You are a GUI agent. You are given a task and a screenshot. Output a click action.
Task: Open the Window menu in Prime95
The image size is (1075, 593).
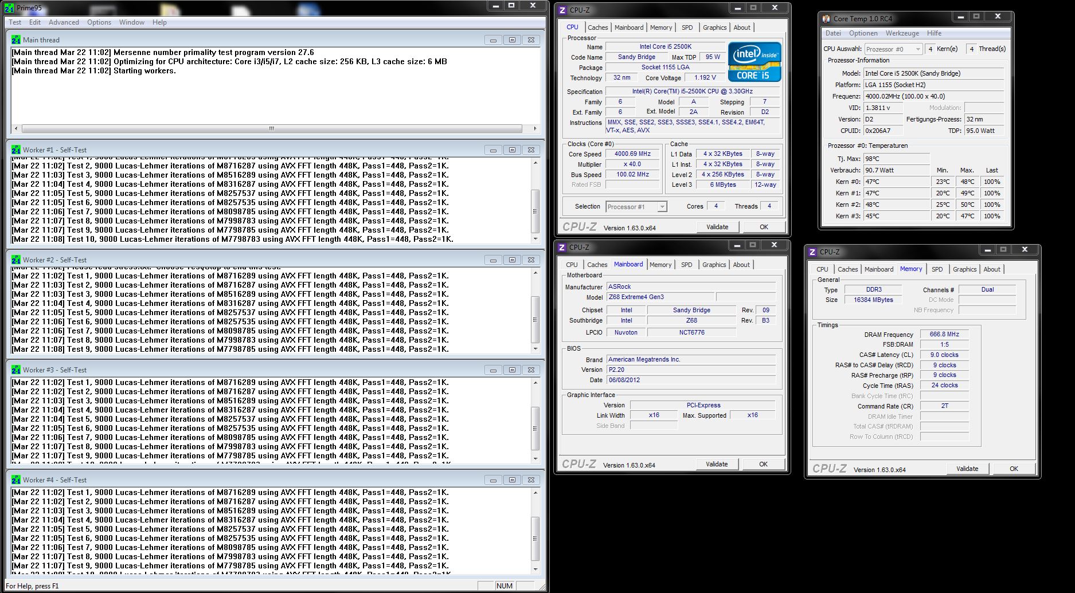click(132, 22)
